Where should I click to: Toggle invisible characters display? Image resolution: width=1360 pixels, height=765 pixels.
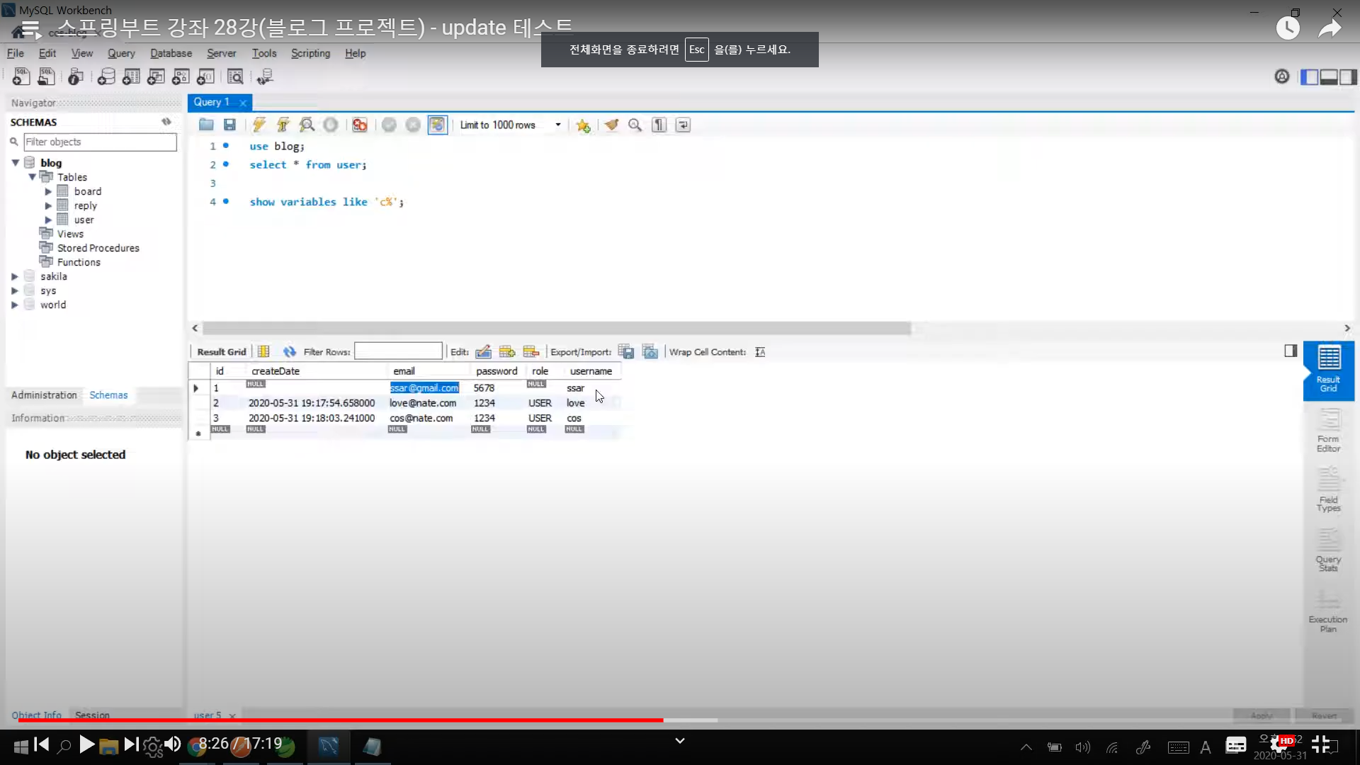click(659, 125)
